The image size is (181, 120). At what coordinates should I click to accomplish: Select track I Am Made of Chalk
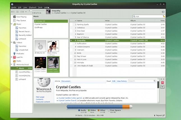[x=117, y=66]
